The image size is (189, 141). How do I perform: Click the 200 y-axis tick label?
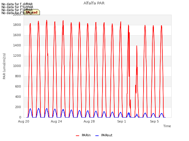[18, 107]
